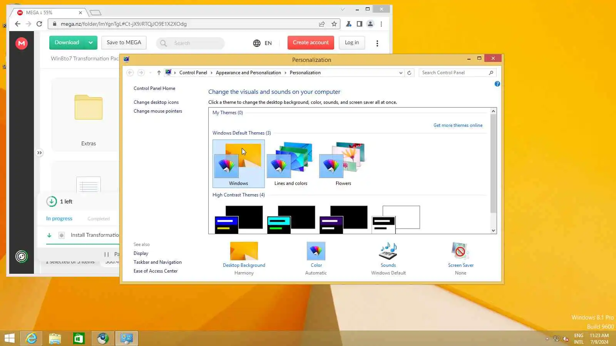Open Chrome's three-dot menu

point(381,24)
